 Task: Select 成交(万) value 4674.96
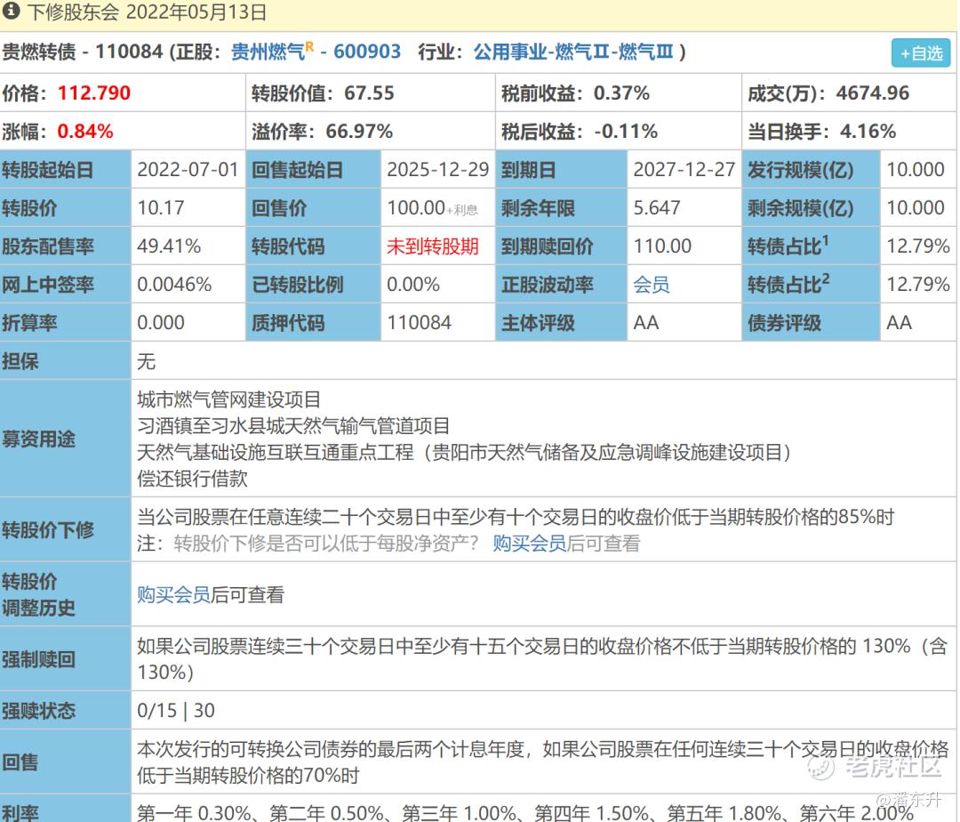click(873, 93)
